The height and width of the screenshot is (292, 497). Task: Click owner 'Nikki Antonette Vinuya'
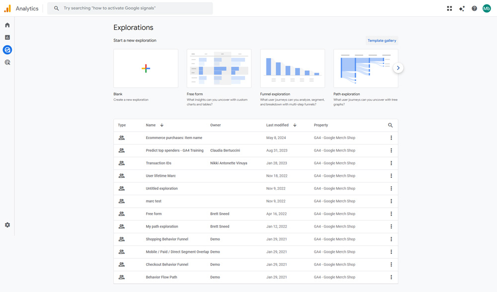click(229, 163)
